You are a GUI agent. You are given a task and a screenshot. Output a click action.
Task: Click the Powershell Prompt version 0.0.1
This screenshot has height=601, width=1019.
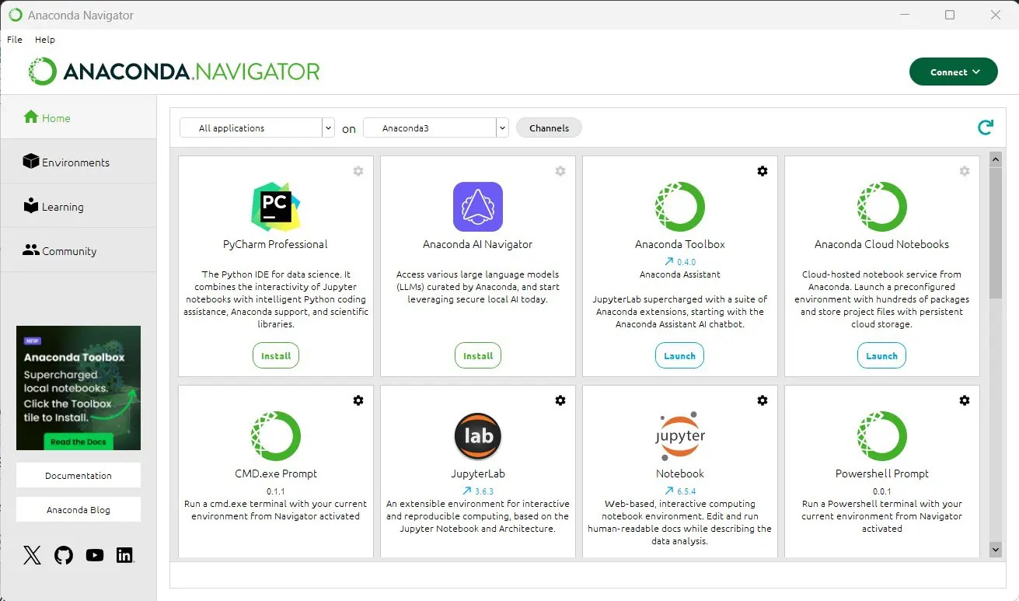[x=882, y=491]
